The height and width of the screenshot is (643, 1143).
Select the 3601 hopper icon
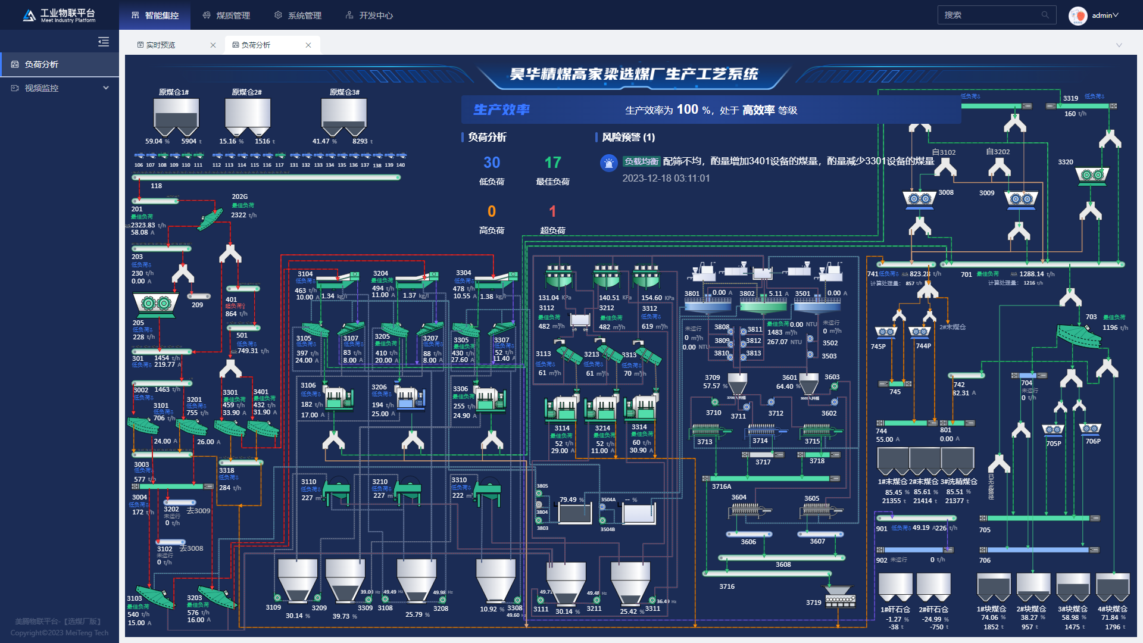[x=808, y=384]
